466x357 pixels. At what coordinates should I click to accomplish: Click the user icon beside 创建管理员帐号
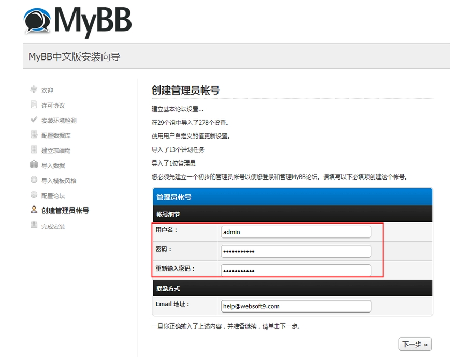pos(34,210)
